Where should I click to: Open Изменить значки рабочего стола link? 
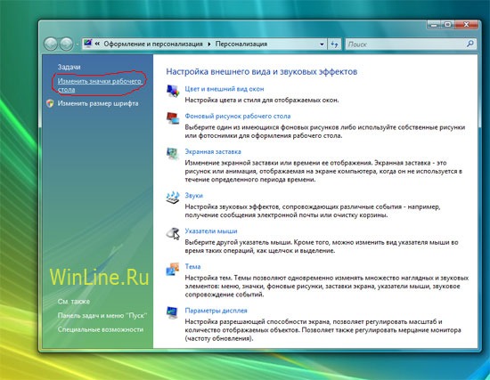pos(100,85)
